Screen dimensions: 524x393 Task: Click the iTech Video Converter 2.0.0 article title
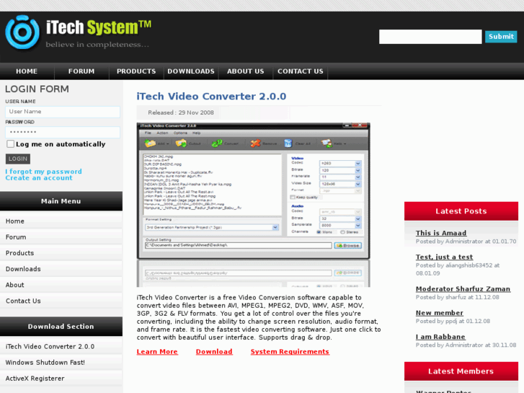point(211,97)
